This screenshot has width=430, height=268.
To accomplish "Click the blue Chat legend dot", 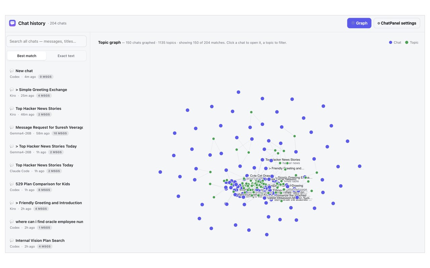I will pos(390,43).
